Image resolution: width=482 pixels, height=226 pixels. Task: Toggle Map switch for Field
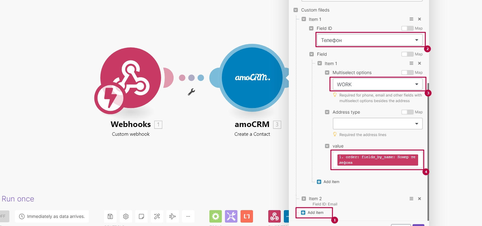tap(408, 54)
